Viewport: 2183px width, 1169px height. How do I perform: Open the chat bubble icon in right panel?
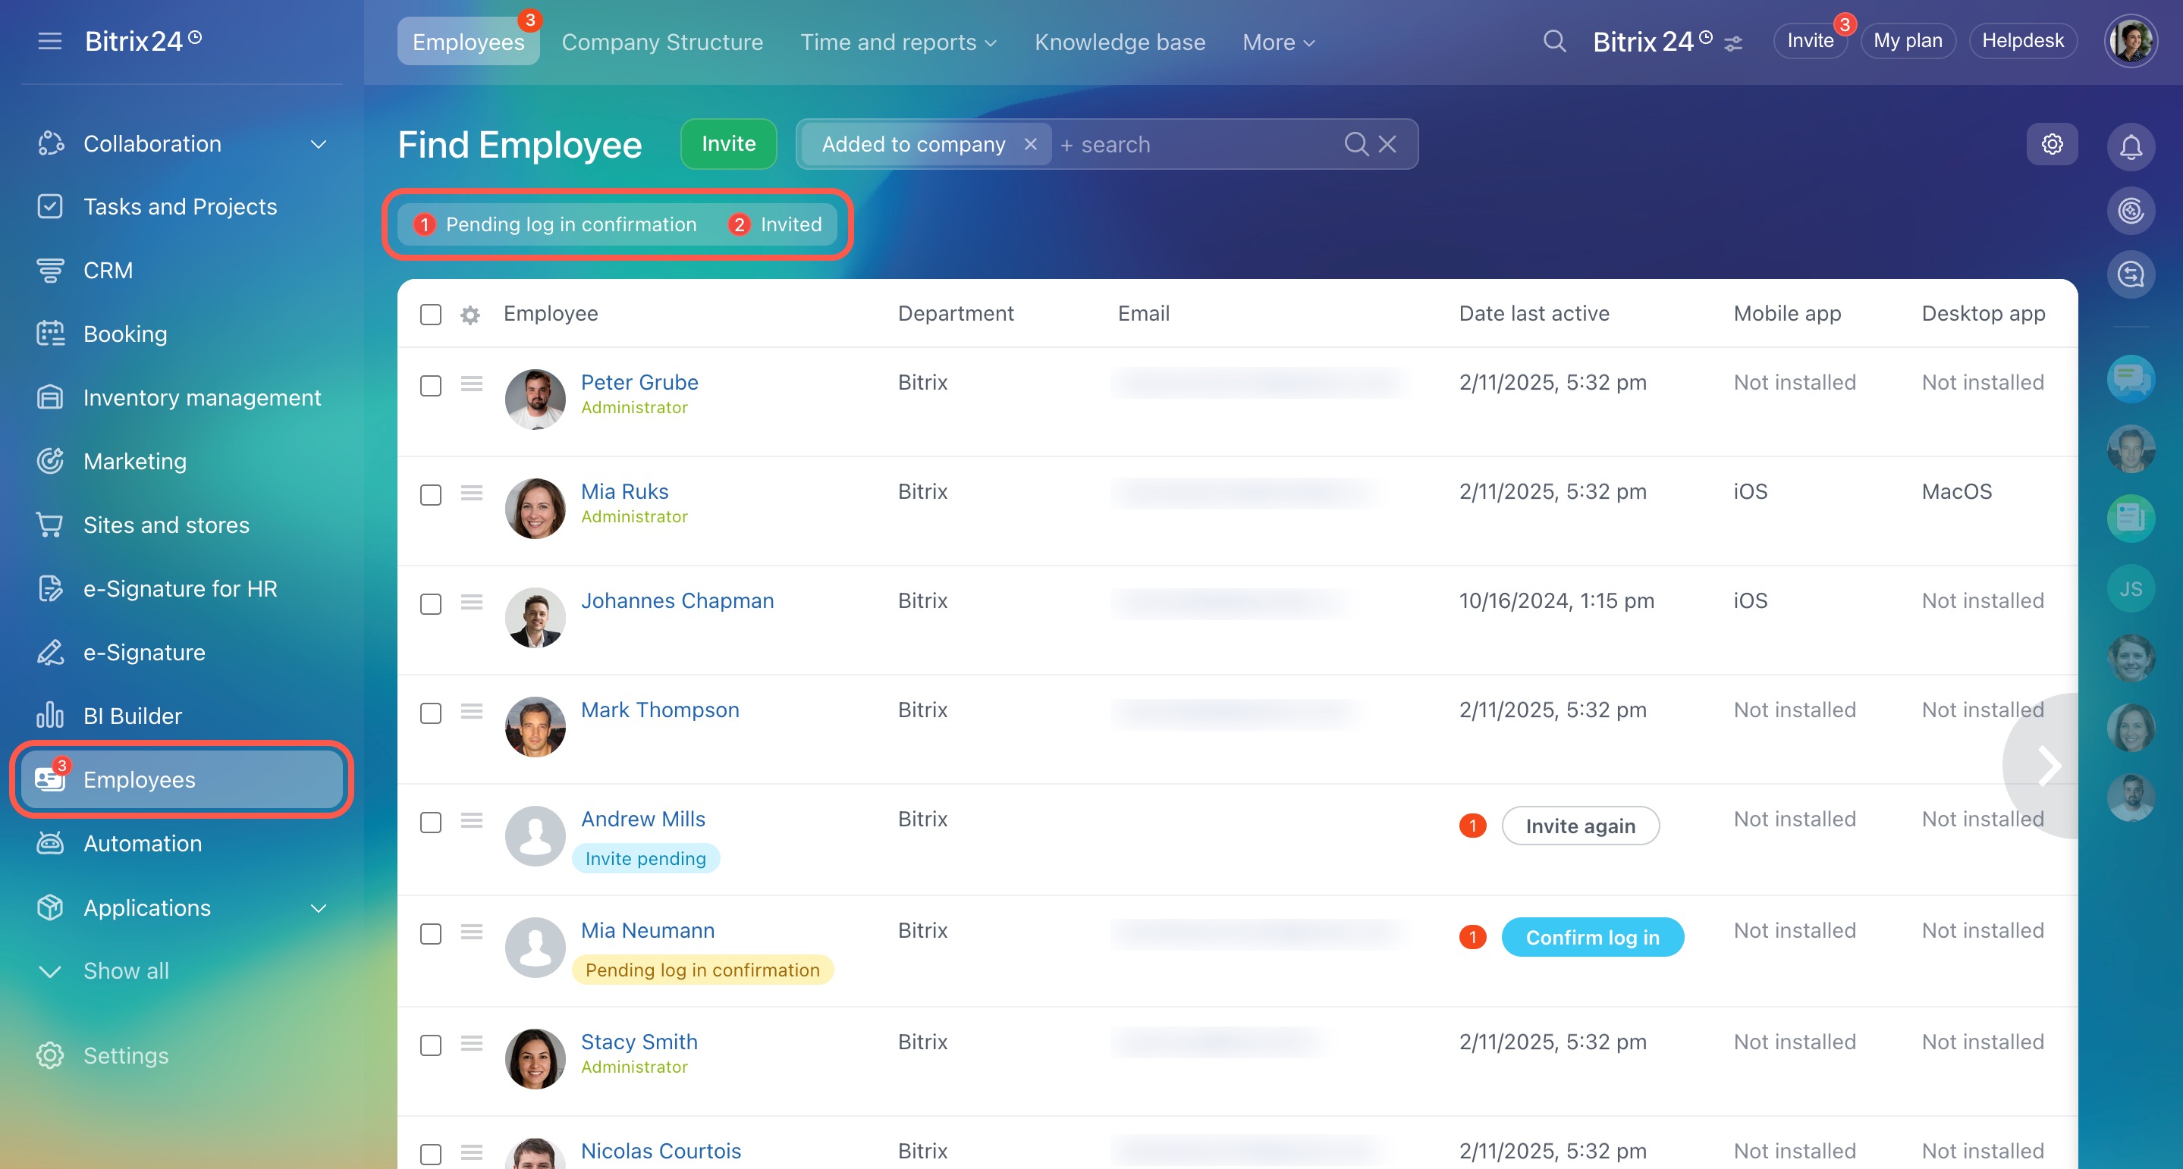click(2131, 378)
